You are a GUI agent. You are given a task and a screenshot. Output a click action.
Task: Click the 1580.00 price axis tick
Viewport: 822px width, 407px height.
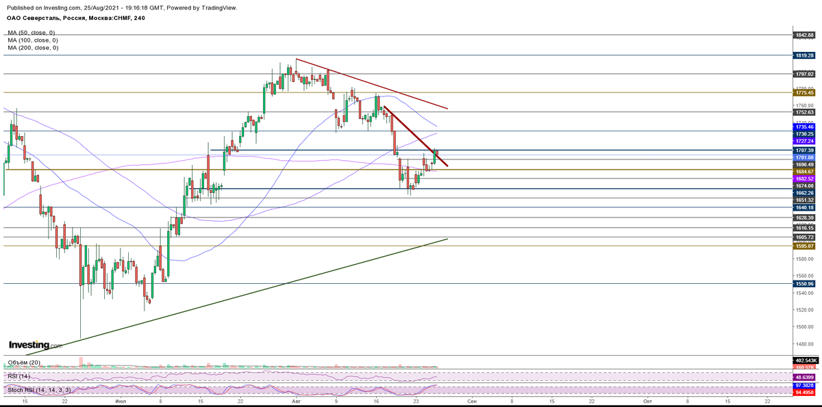coord(804,259)
